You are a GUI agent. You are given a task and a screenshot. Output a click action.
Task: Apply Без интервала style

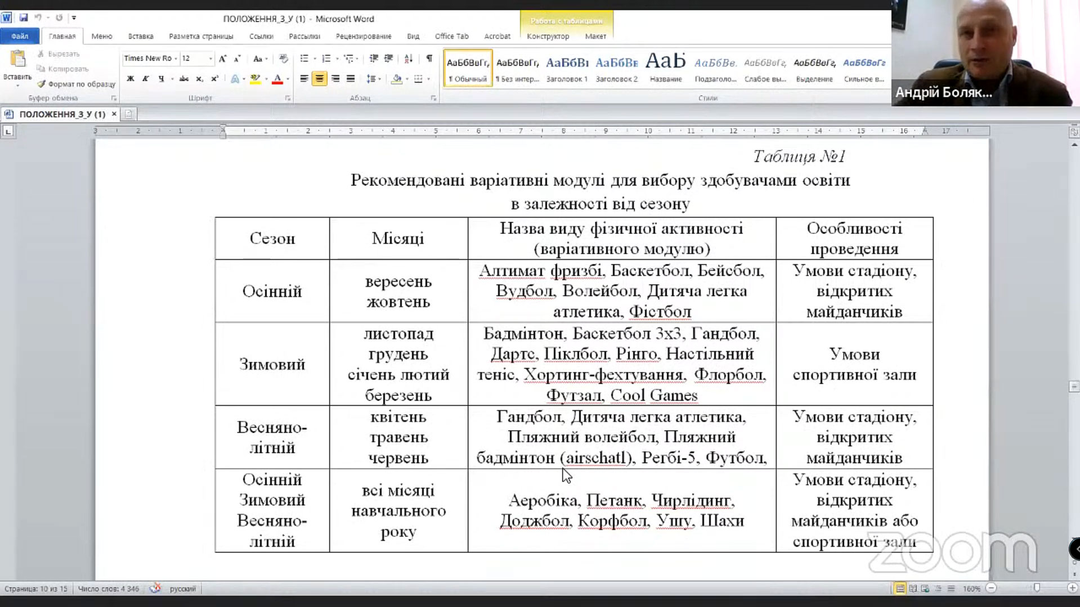pyautogui.click(x=517, y=68)
